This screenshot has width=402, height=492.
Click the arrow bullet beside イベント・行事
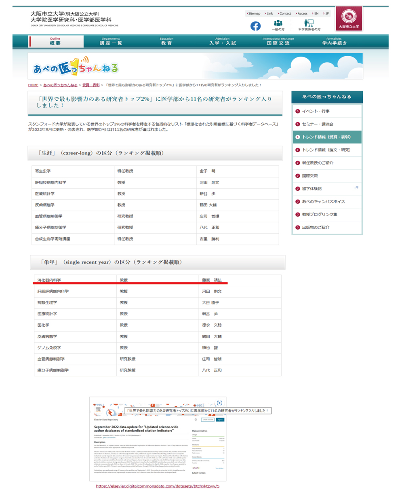coord(298,111)
